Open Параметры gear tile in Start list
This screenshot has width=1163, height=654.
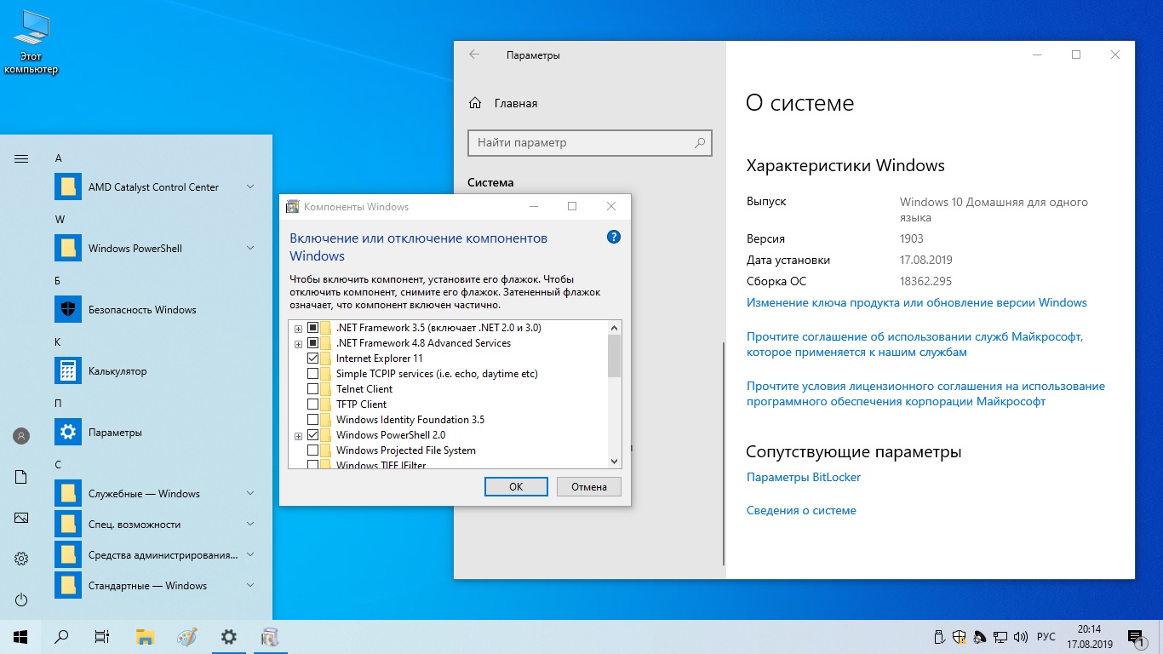tap(67, 432)
